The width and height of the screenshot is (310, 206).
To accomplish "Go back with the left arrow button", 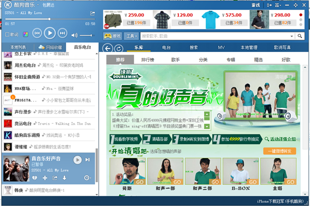I will click(x=107, y=48).
